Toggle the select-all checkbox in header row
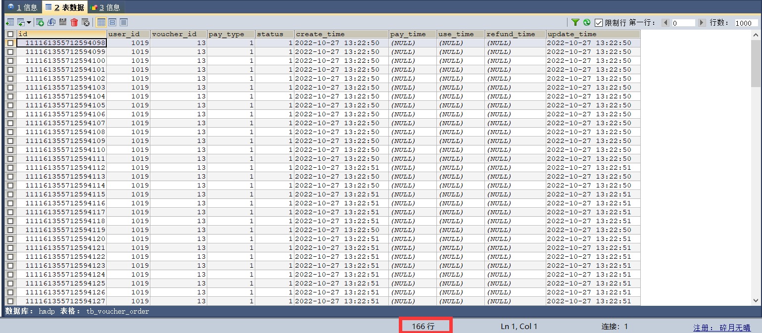The height and width of the screenshot is (333, 762). tap(10, 34)
